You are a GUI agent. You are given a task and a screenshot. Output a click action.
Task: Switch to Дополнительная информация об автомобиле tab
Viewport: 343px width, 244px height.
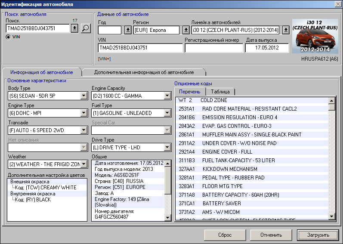(x=144, y=72)
